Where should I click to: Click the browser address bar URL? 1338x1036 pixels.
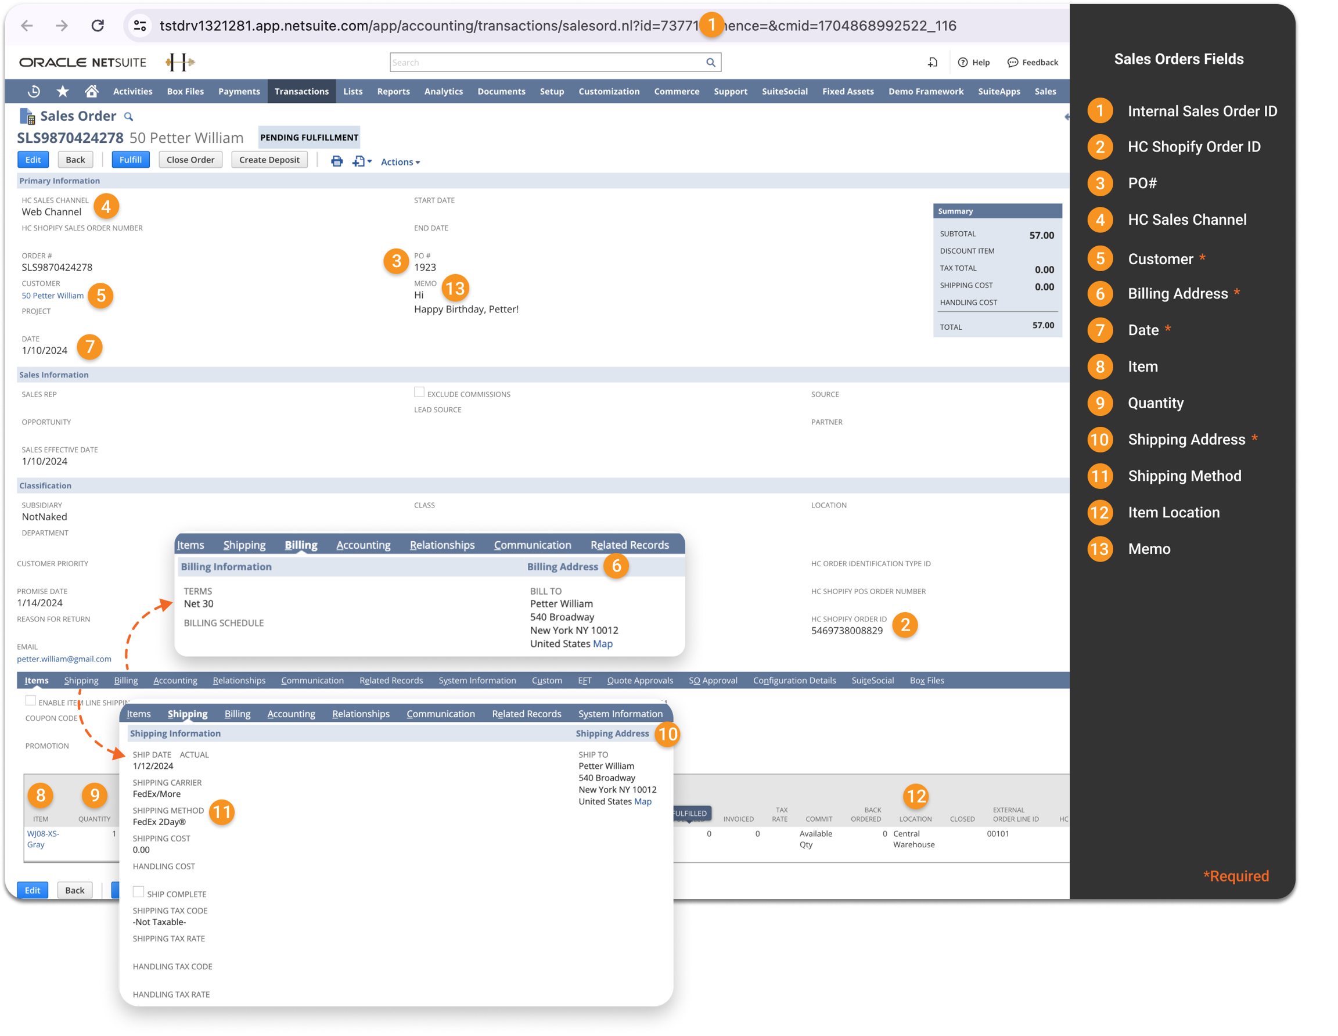click(x=557, y=26)
